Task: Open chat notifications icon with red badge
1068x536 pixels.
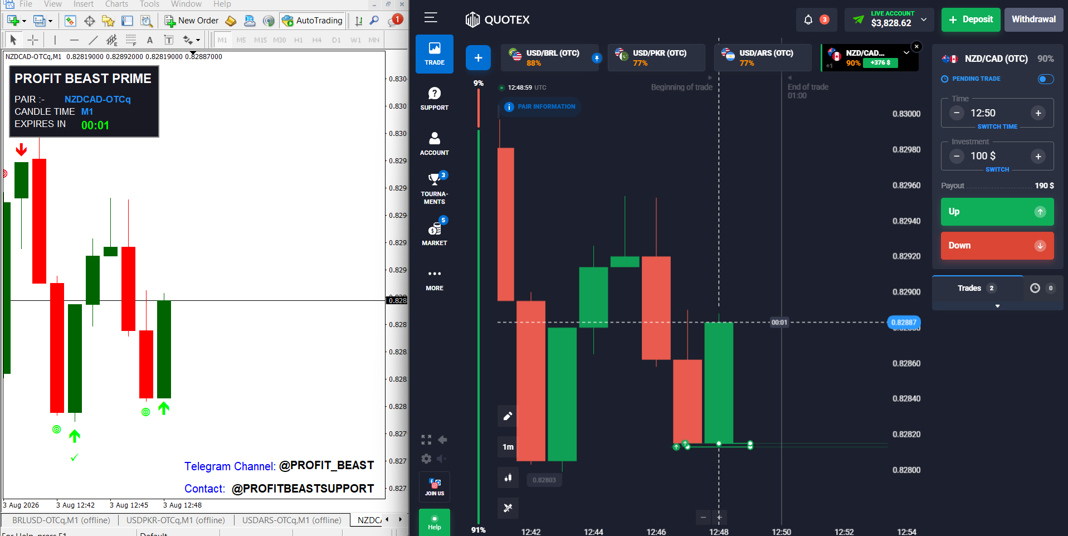Action: tap(394, 21)
